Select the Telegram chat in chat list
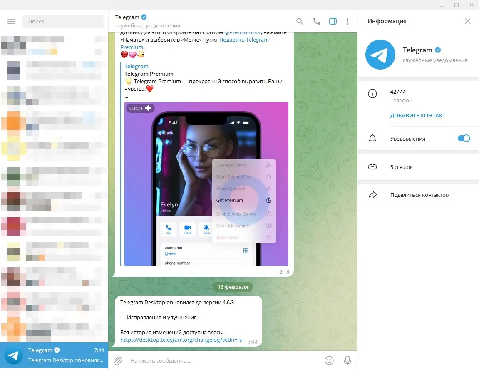 click(x=54, y=355)
